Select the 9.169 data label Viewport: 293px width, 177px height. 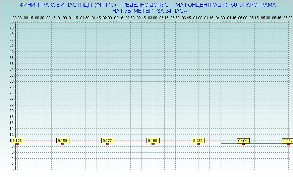pos(153,141)
